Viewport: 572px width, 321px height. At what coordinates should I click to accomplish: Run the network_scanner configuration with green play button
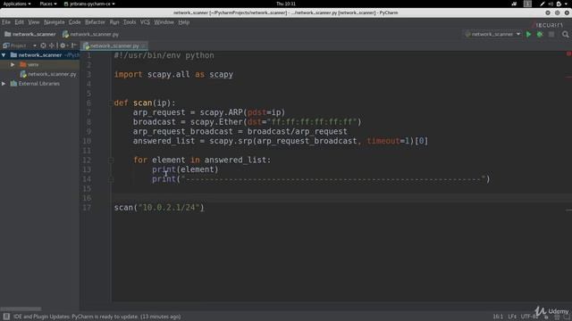point(528,34)
